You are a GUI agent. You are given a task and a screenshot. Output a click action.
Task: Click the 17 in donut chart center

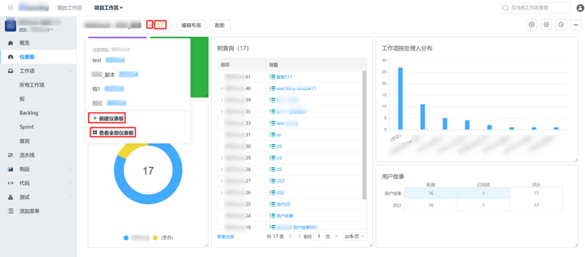point(148,171)
